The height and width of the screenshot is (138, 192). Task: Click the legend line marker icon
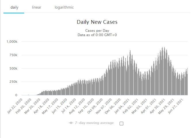(71, 123)
